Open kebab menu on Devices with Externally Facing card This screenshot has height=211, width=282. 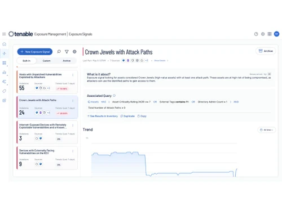click(73, 151)
